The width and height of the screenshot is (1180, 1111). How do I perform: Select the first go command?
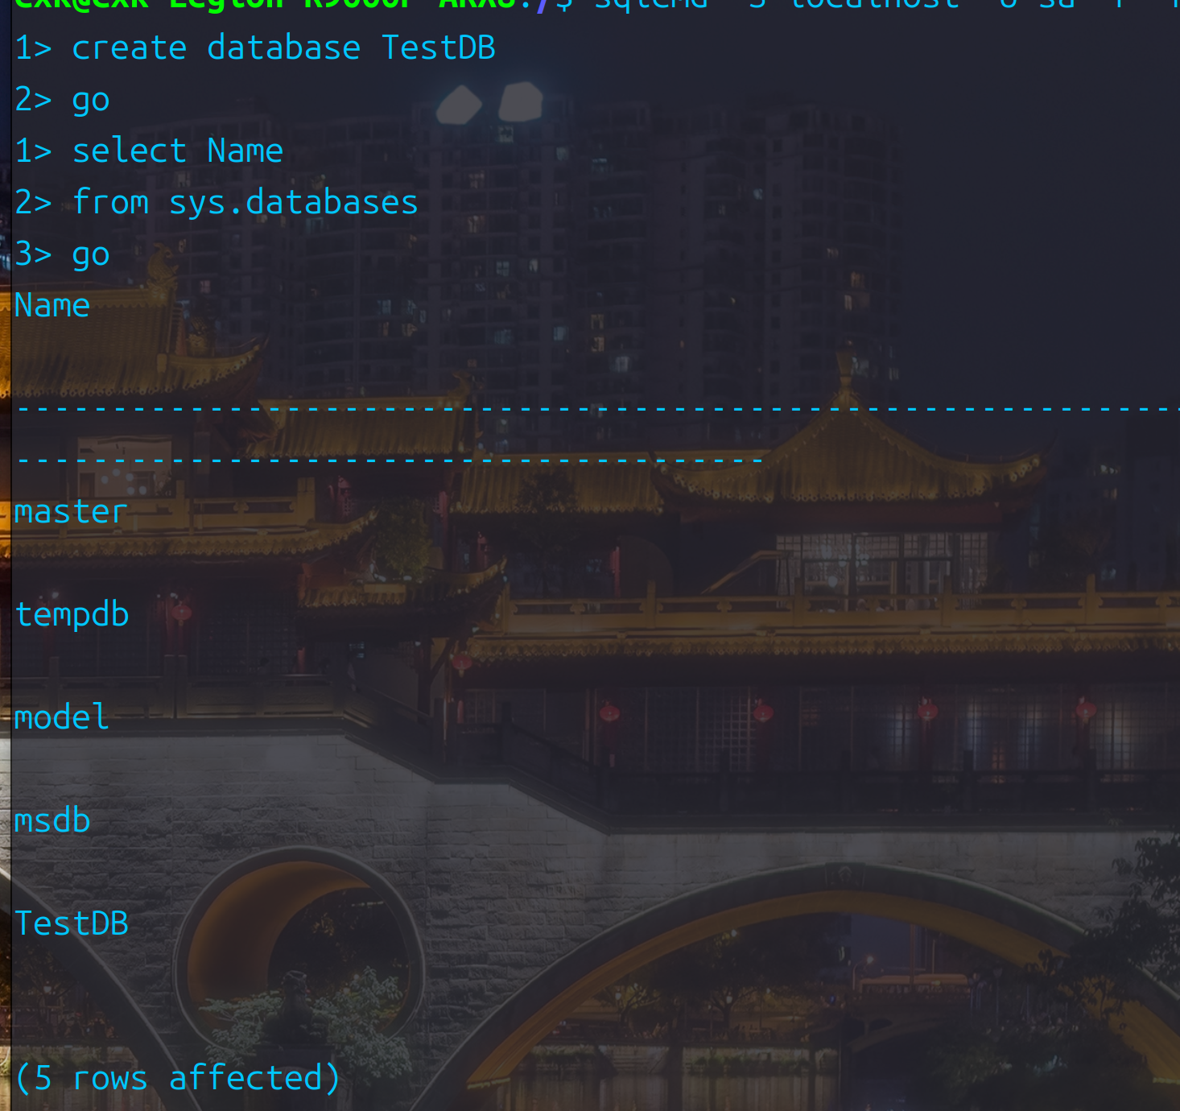(90, 98)
